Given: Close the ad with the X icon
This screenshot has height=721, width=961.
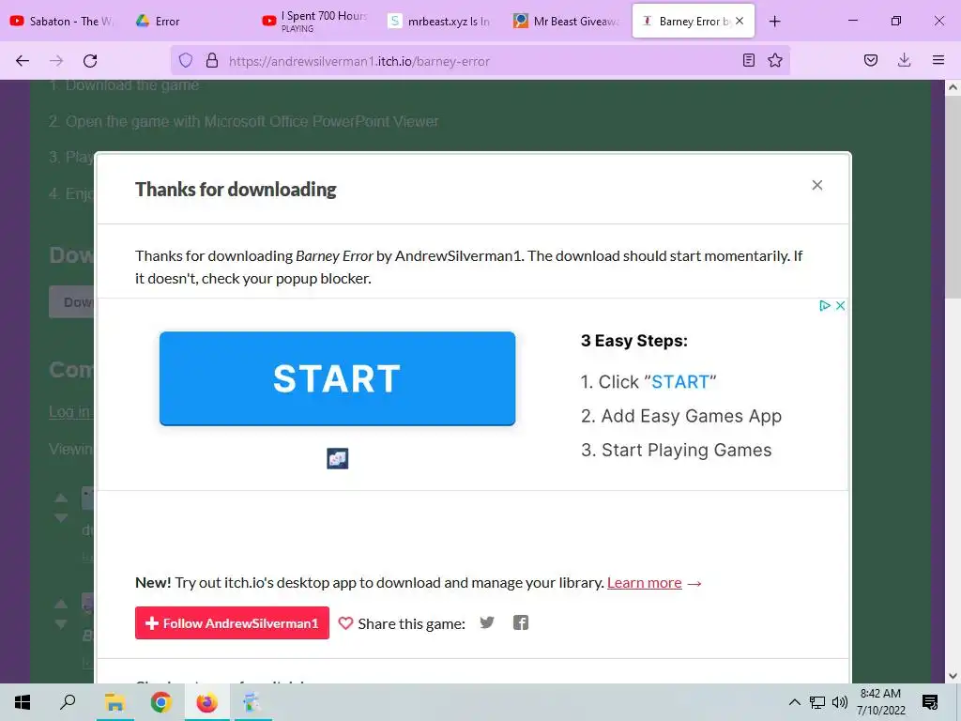Looking at the screenshot, I should [x=840, y=305].
